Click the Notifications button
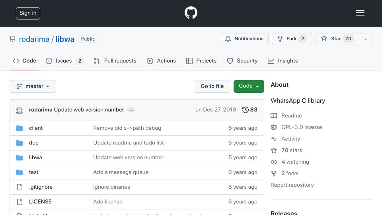Screen dimensions: 382x215 point(244,39)
